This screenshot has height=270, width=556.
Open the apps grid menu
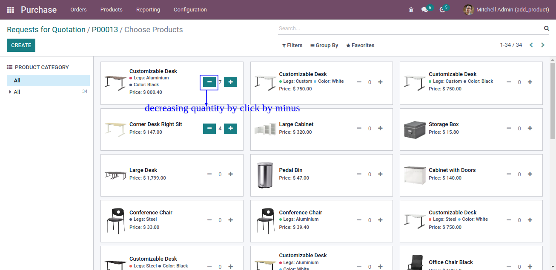tap(11, 10)
